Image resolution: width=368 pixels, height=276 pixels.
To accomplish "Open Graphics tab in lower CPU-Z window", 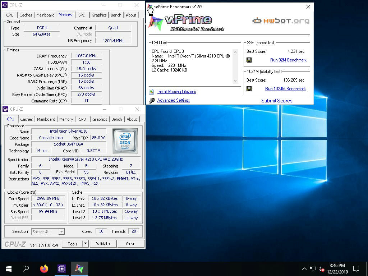I will (100, 119).
